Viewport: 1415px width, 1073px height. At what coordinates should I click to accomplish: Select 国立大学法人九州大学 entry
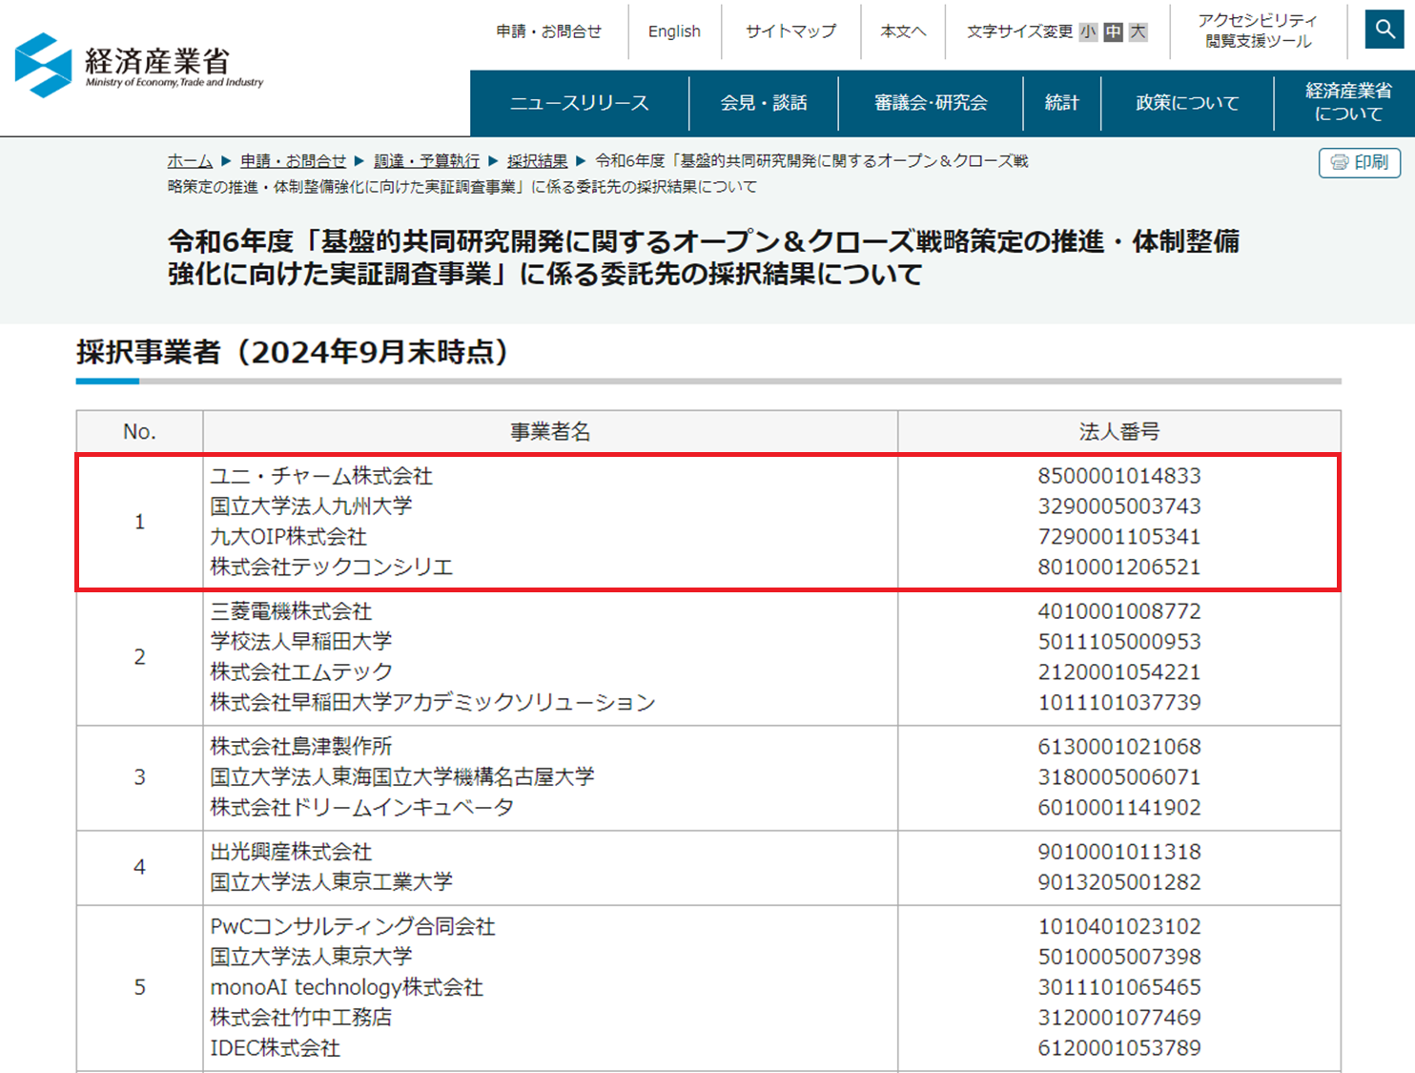312,506
